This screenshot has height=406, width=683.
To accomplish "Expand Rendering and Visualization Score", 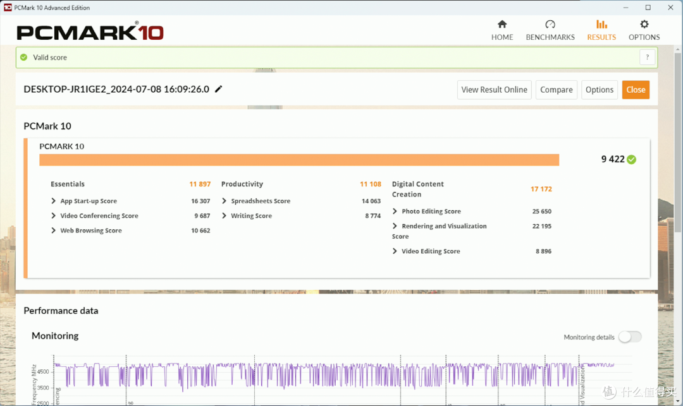I will click(x=395, y=226).
